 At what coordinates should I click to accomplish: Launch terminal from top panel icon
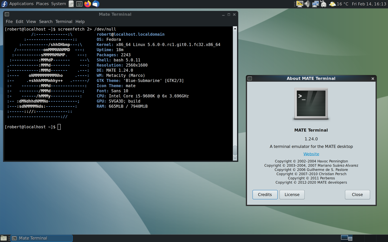(x=79, y=4)
